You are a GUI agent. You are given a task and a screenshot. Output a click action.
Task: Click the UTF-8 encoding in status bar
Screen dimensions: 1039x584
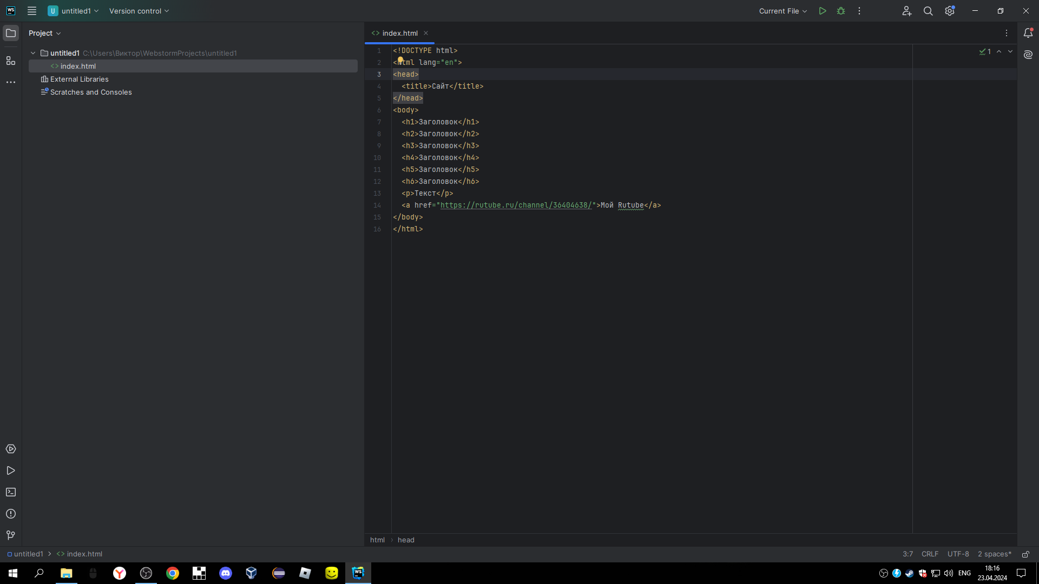958,554
